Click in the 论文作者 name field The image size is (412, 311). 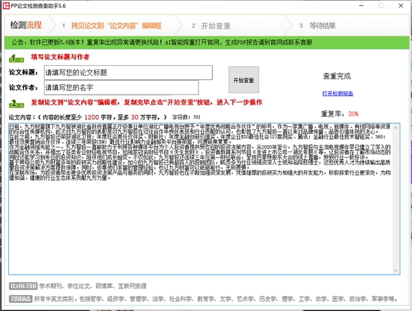click(x=121, y=87)
